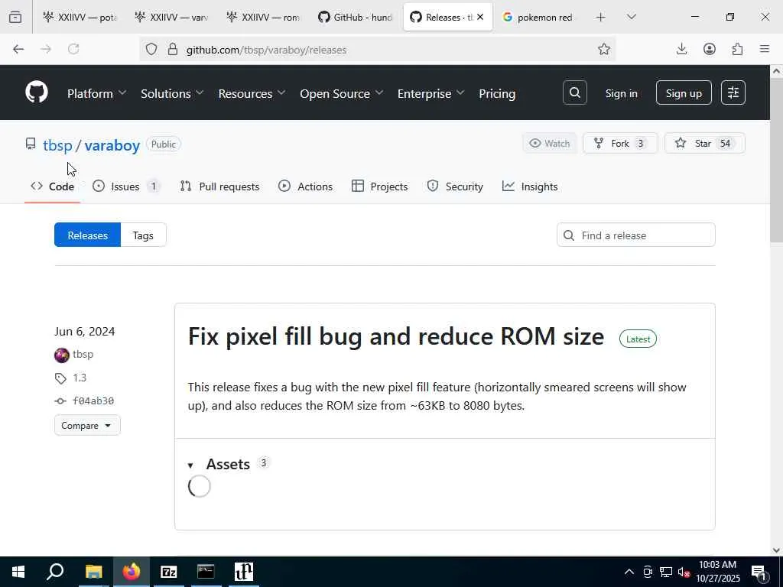The image size is (783, 587).
Task: Click the GitHub Octocat logo
Action: [x=37, y=92]
